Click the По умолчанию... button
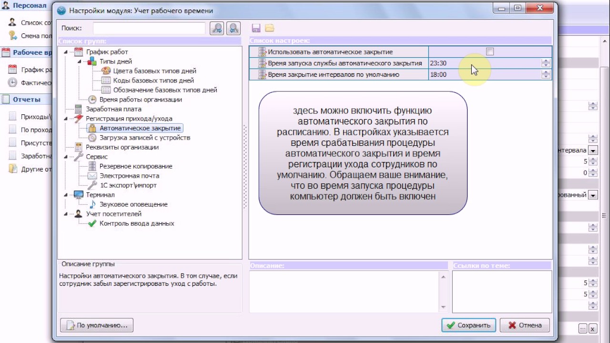 point(97,325)
